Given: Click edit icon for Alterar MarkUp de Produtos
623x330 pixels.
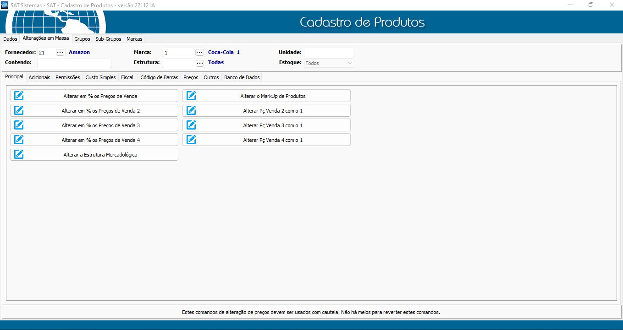Looking at the screenshot, I should (192, 96).
